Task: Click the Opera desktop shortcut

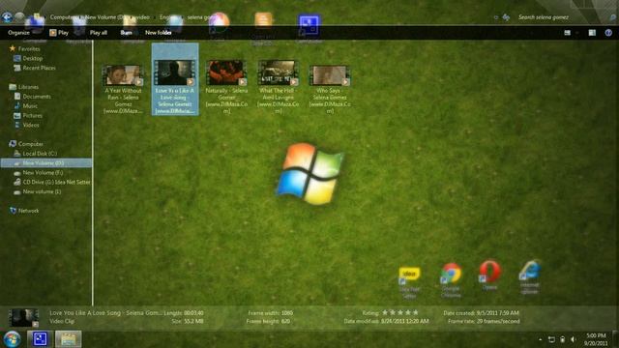Action: (x=490, y=275)
